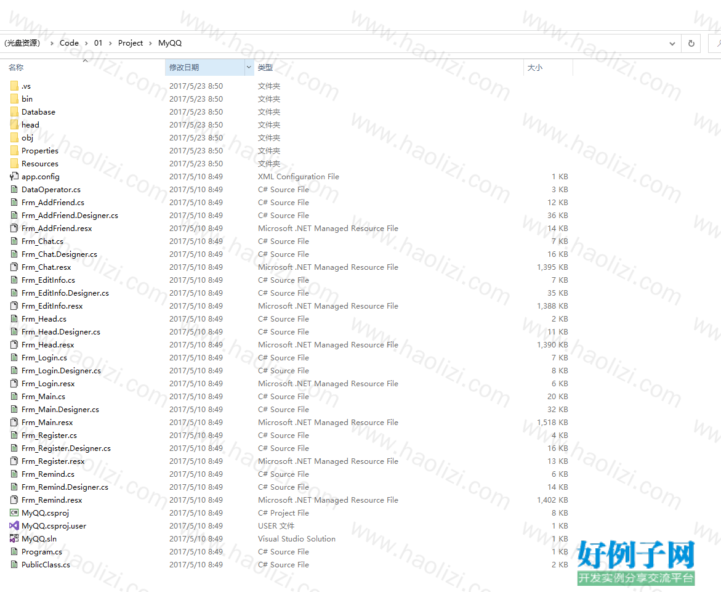Click the app.config file icon
721x592 pixels.
click(14, 176)
